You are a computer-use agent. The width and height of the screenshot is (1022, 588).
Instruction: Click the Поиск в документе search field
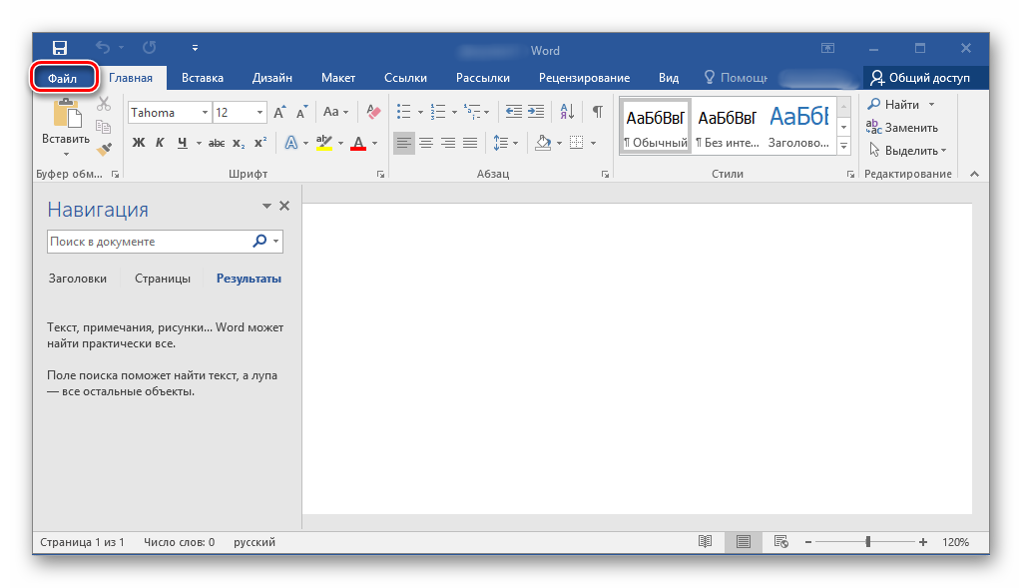coord(148,242)
